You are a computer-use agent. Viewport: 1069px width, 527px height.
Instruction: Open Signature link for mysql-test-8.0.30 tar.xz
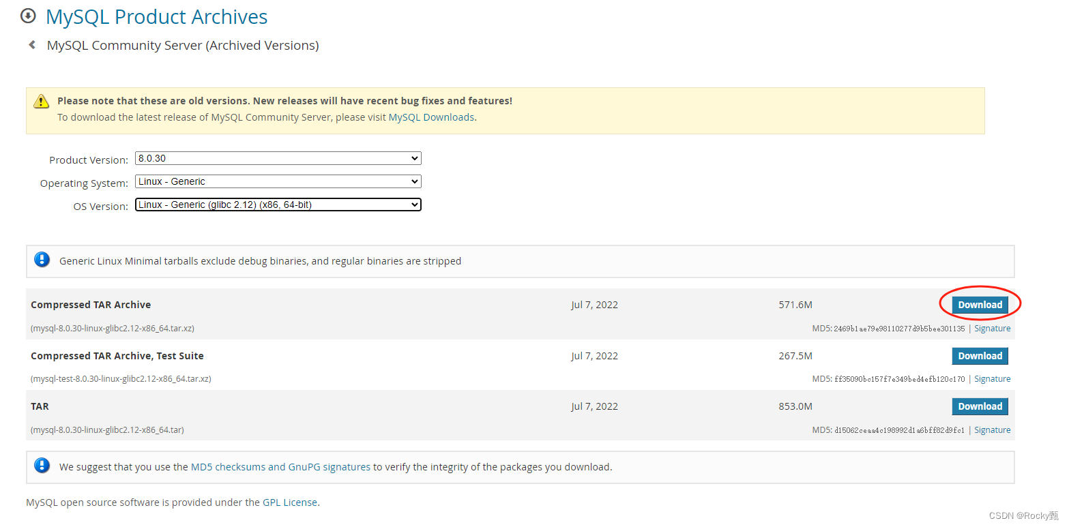[992, 379]
